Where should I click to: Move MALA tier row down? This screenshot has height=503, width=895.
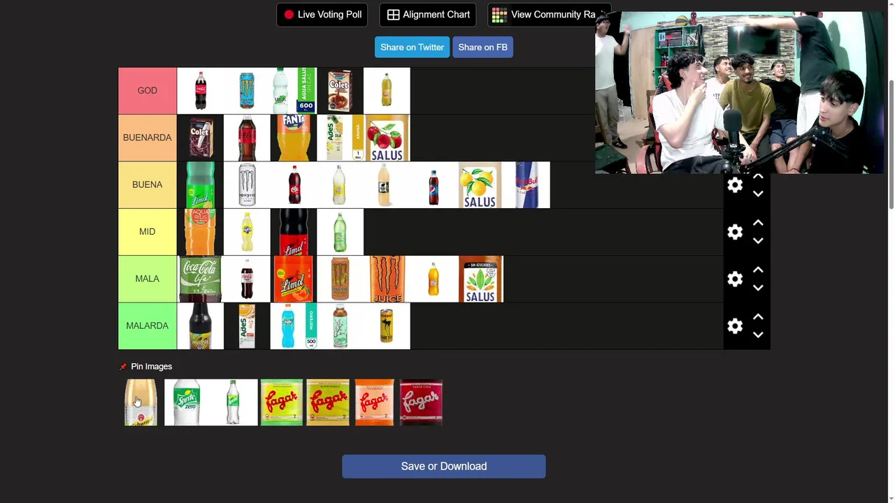coord(758,288)
